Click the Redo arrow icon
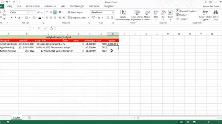This screenshot has height=124, width=222. click(14, 2)
